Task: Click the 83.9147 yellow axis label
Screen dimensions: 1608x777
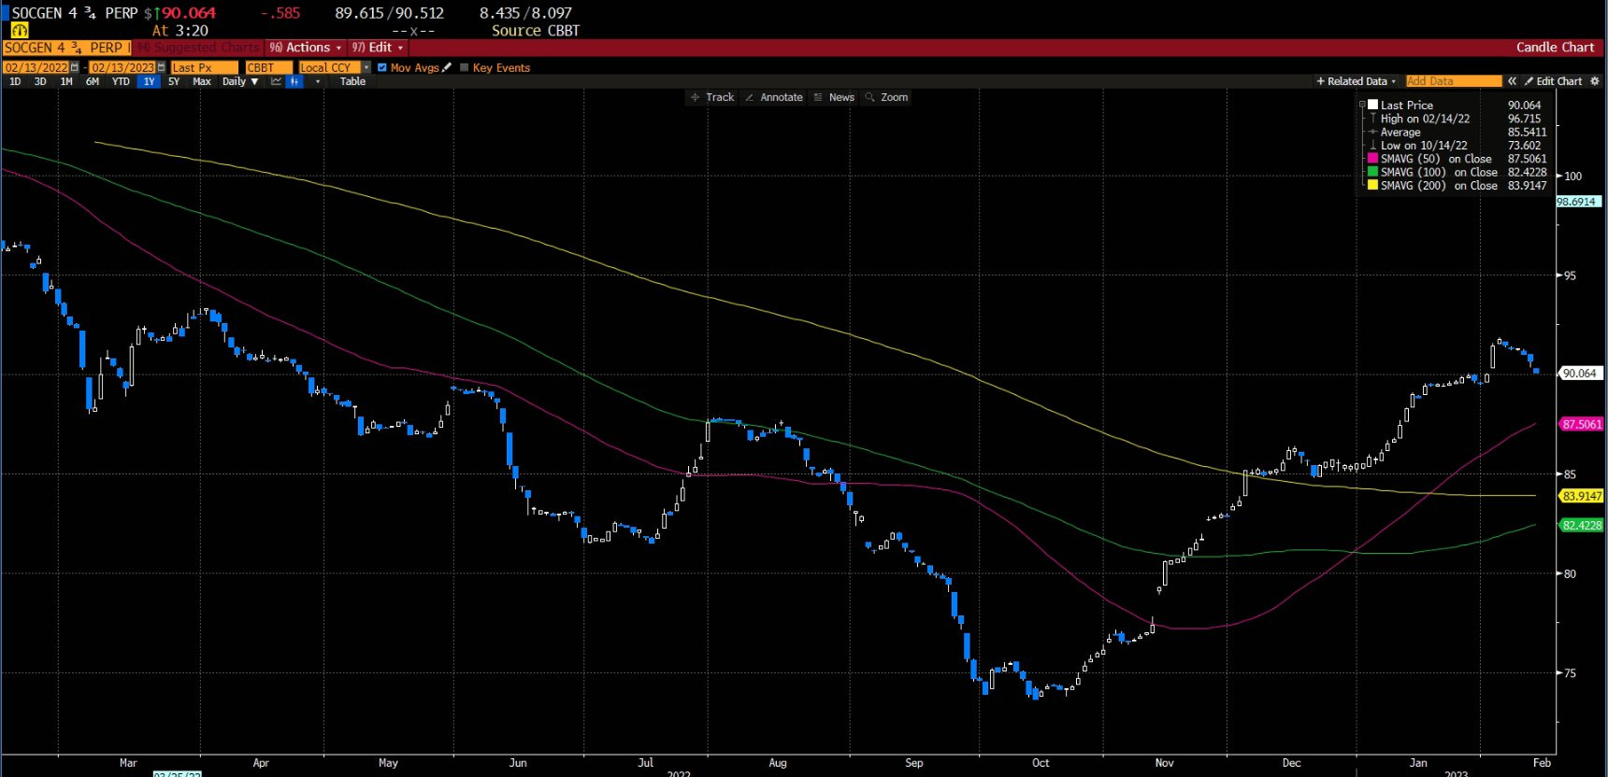Action: pyautogui.click(x=1580, y=496)
